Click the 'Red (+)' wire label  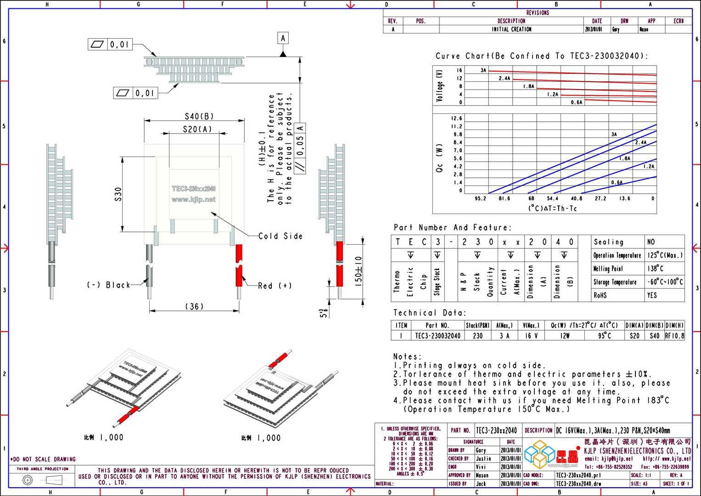coord(275,286)
